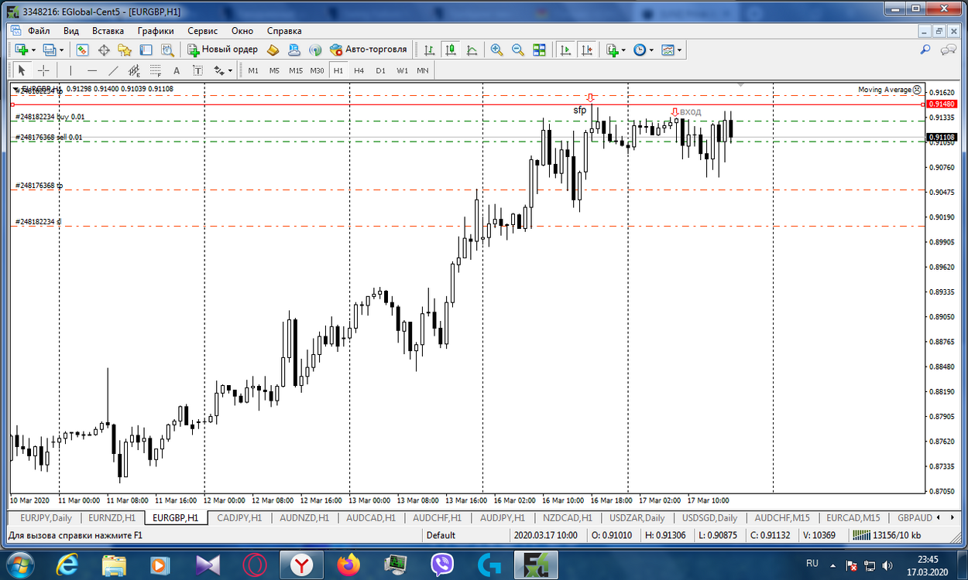This screenshot has width=968, height=580.
Task: Open the MQL5 market cloud icon
Action: pos(294,49)
